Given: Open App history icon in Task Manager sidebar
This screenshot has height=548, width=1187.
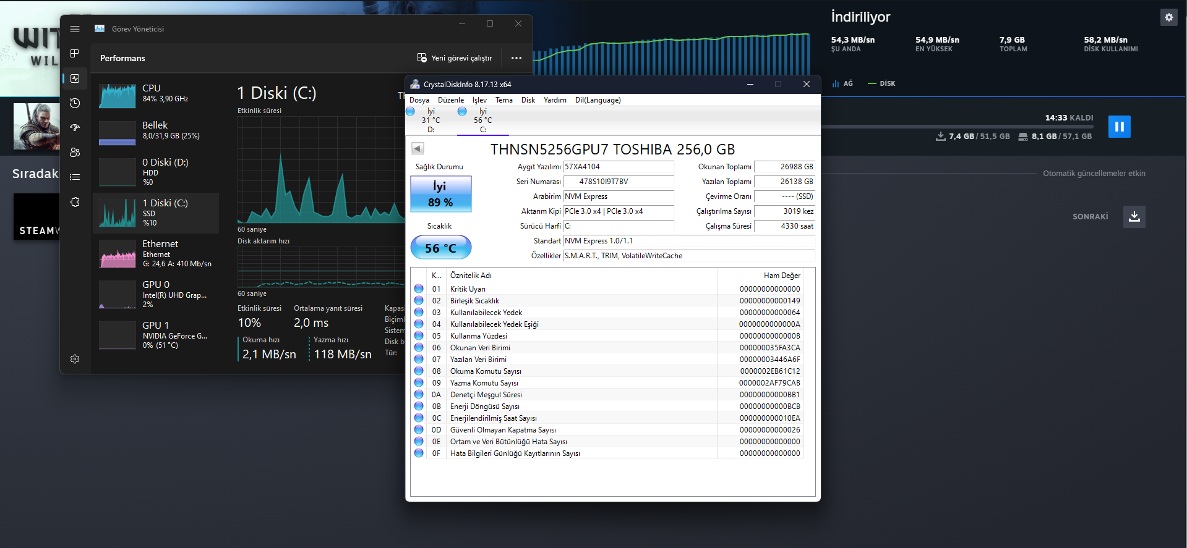Looking at the screenshot, I should point(75,103).
